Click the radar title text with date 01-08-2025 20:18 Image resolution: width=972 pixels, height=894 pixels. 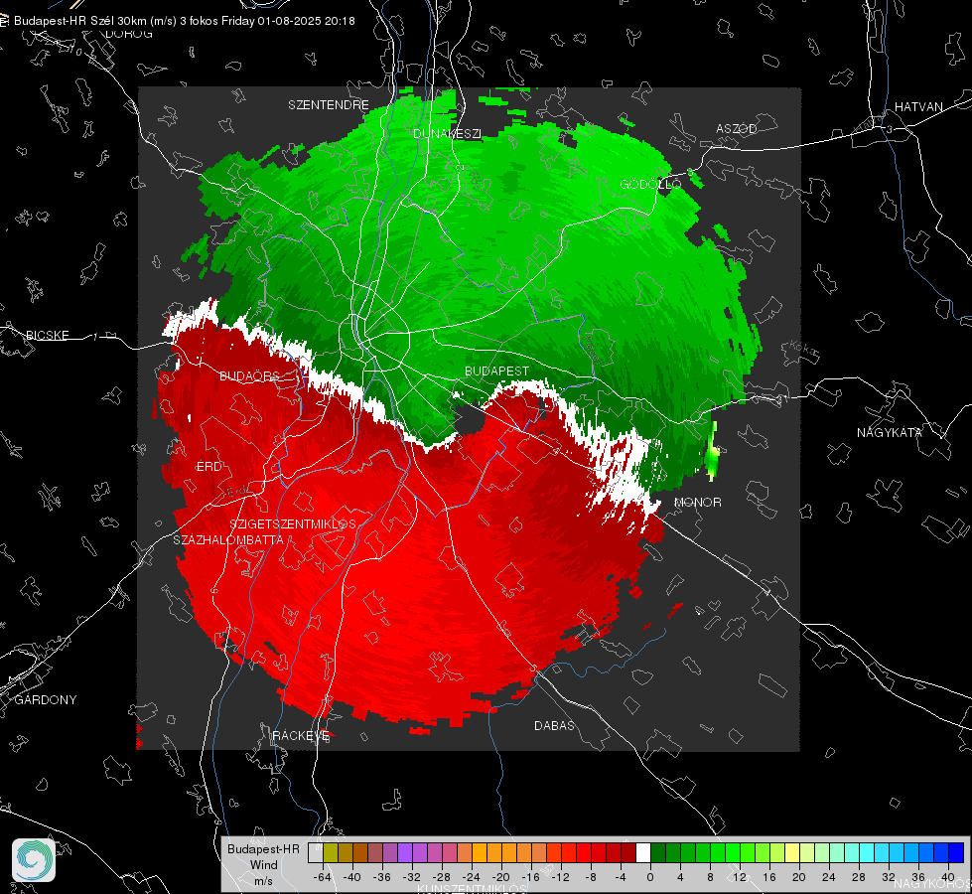click(x=184, y=21)
